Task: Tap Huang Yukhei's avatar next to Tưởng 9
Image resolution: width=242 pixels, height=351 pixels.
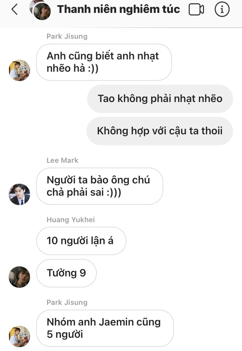Action: (19, 277)
